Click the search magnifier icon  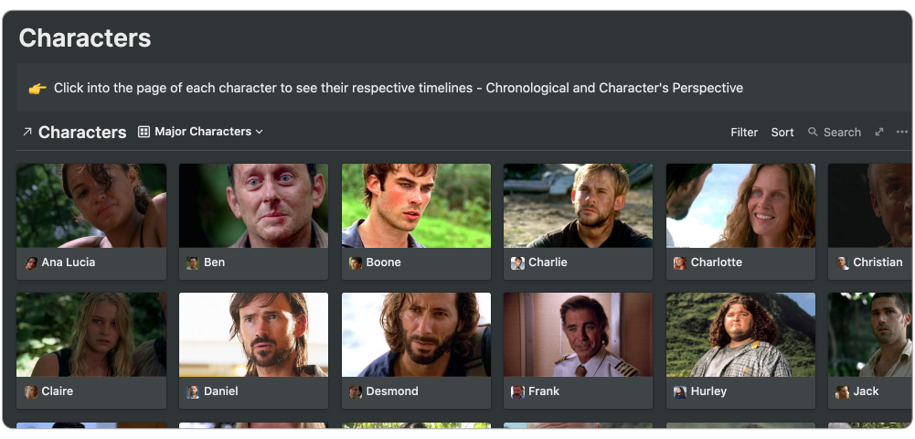[x=813, y=132]
